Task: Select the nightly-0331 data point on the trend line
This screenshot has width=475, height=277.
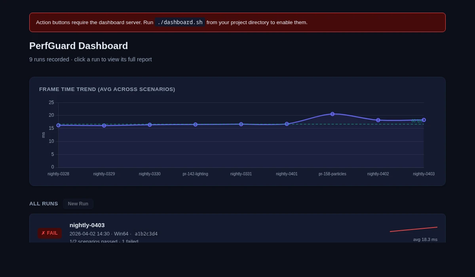Action: [241, 124]
